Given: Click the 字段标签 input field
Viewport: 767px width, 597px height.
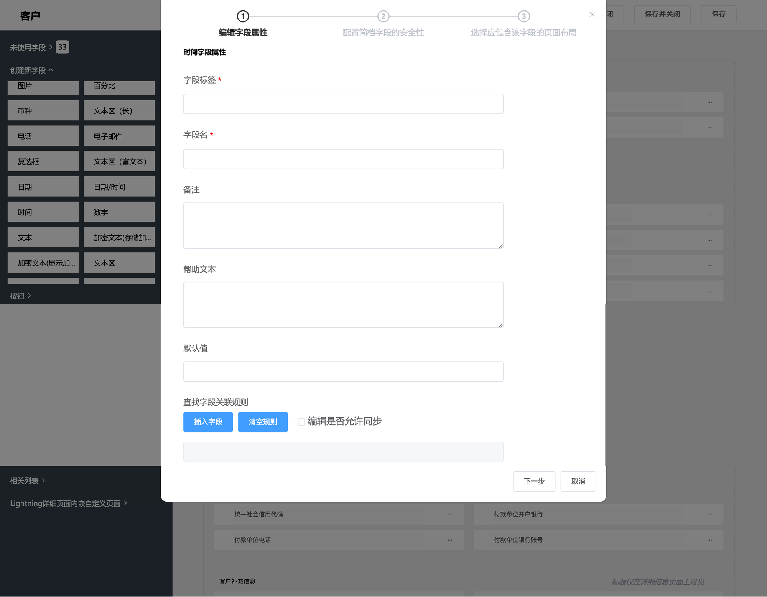Looking at the screenshot, I should point(343,104).
